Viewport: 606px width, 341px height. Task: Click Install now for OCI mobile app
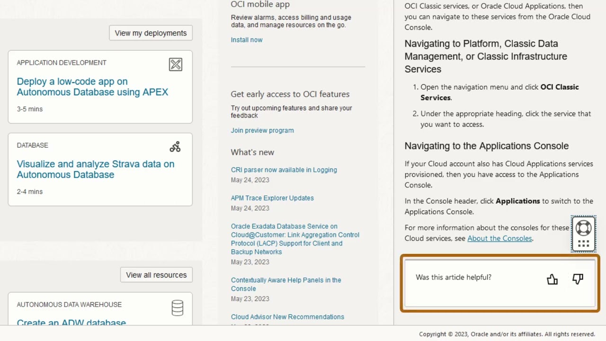247,40
